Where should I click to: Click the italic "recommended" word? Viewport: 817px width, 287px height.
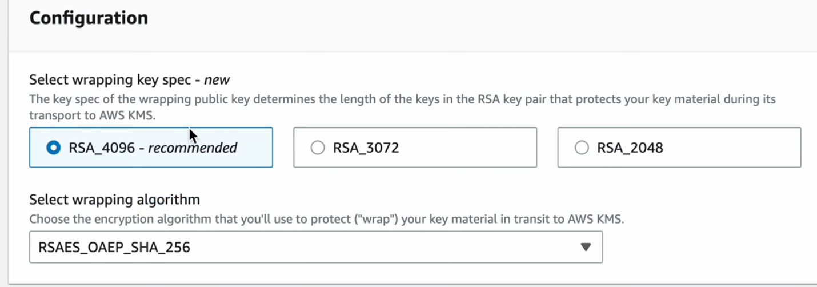pyautogui.click(x=192, y=148)
